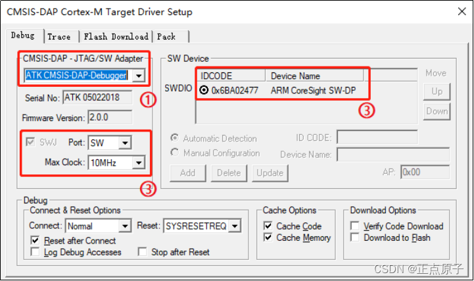Open the Pack tab
The width and height of the screenshot is (474, 281).
166,37
